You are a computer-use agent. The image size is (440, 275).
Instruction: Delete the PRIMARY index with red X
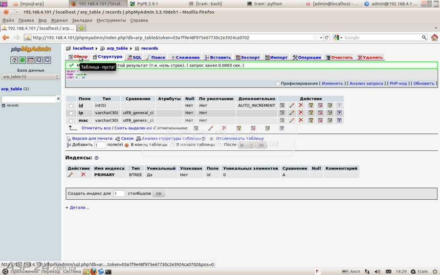click(83, 174)
